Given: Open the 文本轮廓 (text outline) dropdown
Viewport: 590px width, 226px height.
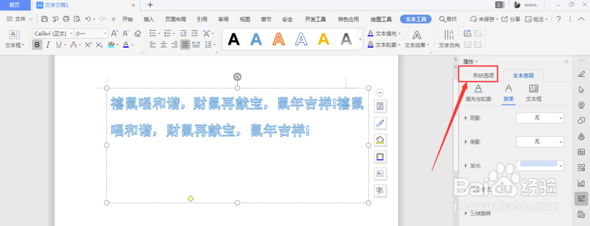Looking at the screenshot, I should tap(384, 45).
